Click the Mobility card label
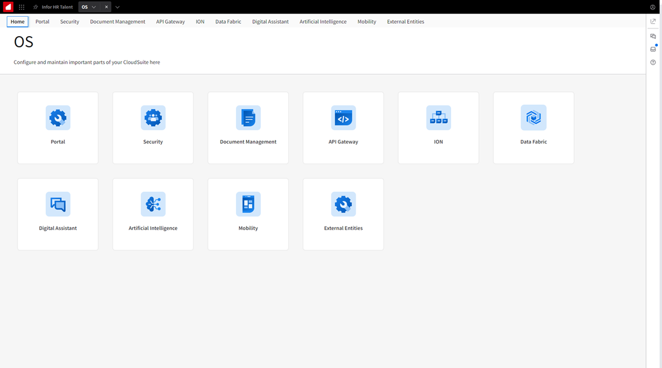The image size is (662, 368). click(x=248, y=228)
